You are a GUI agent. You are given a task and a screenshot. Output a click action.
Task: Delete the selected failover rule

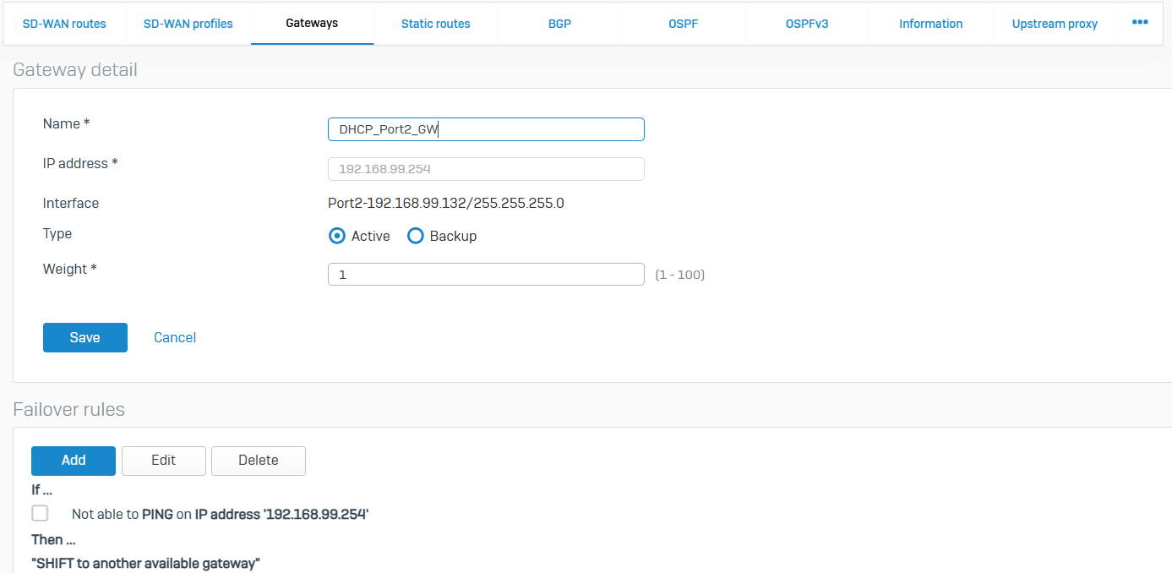pos(258,461)
